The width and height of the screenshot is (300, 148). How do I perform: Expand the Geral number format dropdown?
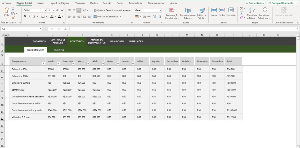pyautogui.click(x=160, y=10)
